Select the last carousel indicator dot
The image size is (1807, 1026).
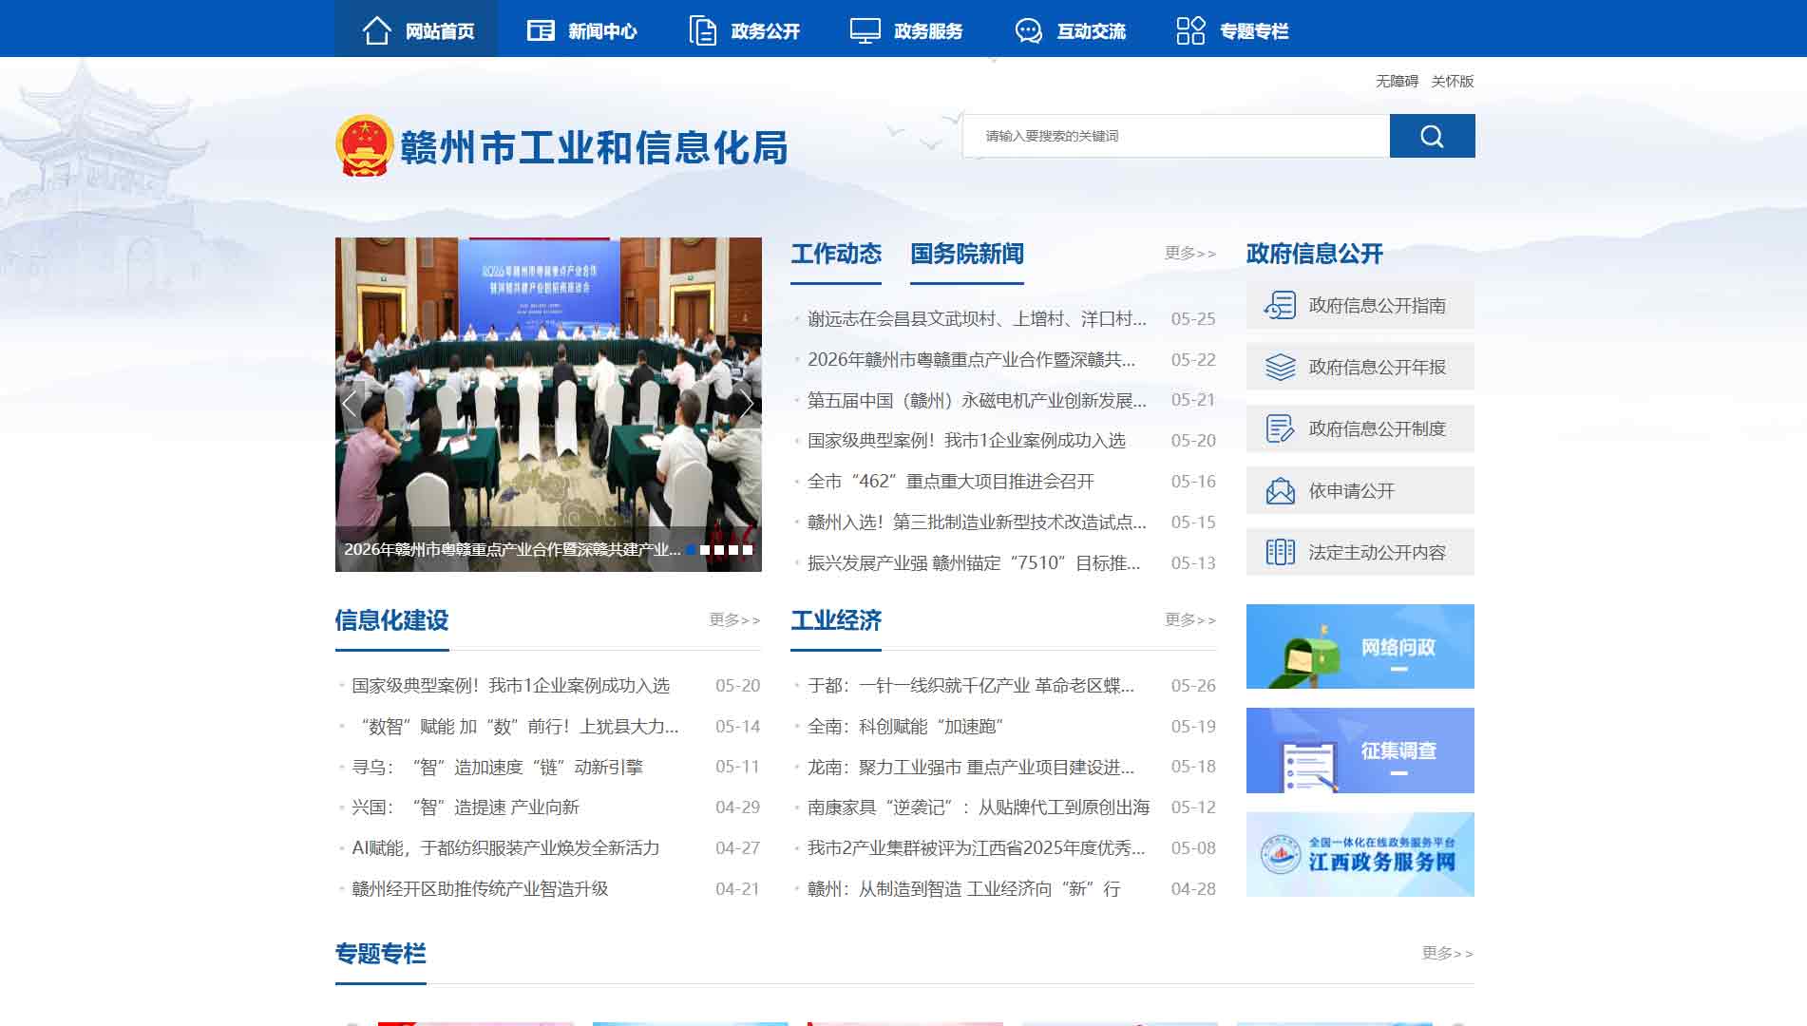pos(748,550)
